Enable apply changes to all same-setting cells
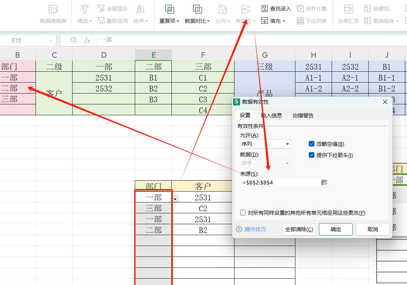 (243, 213)
